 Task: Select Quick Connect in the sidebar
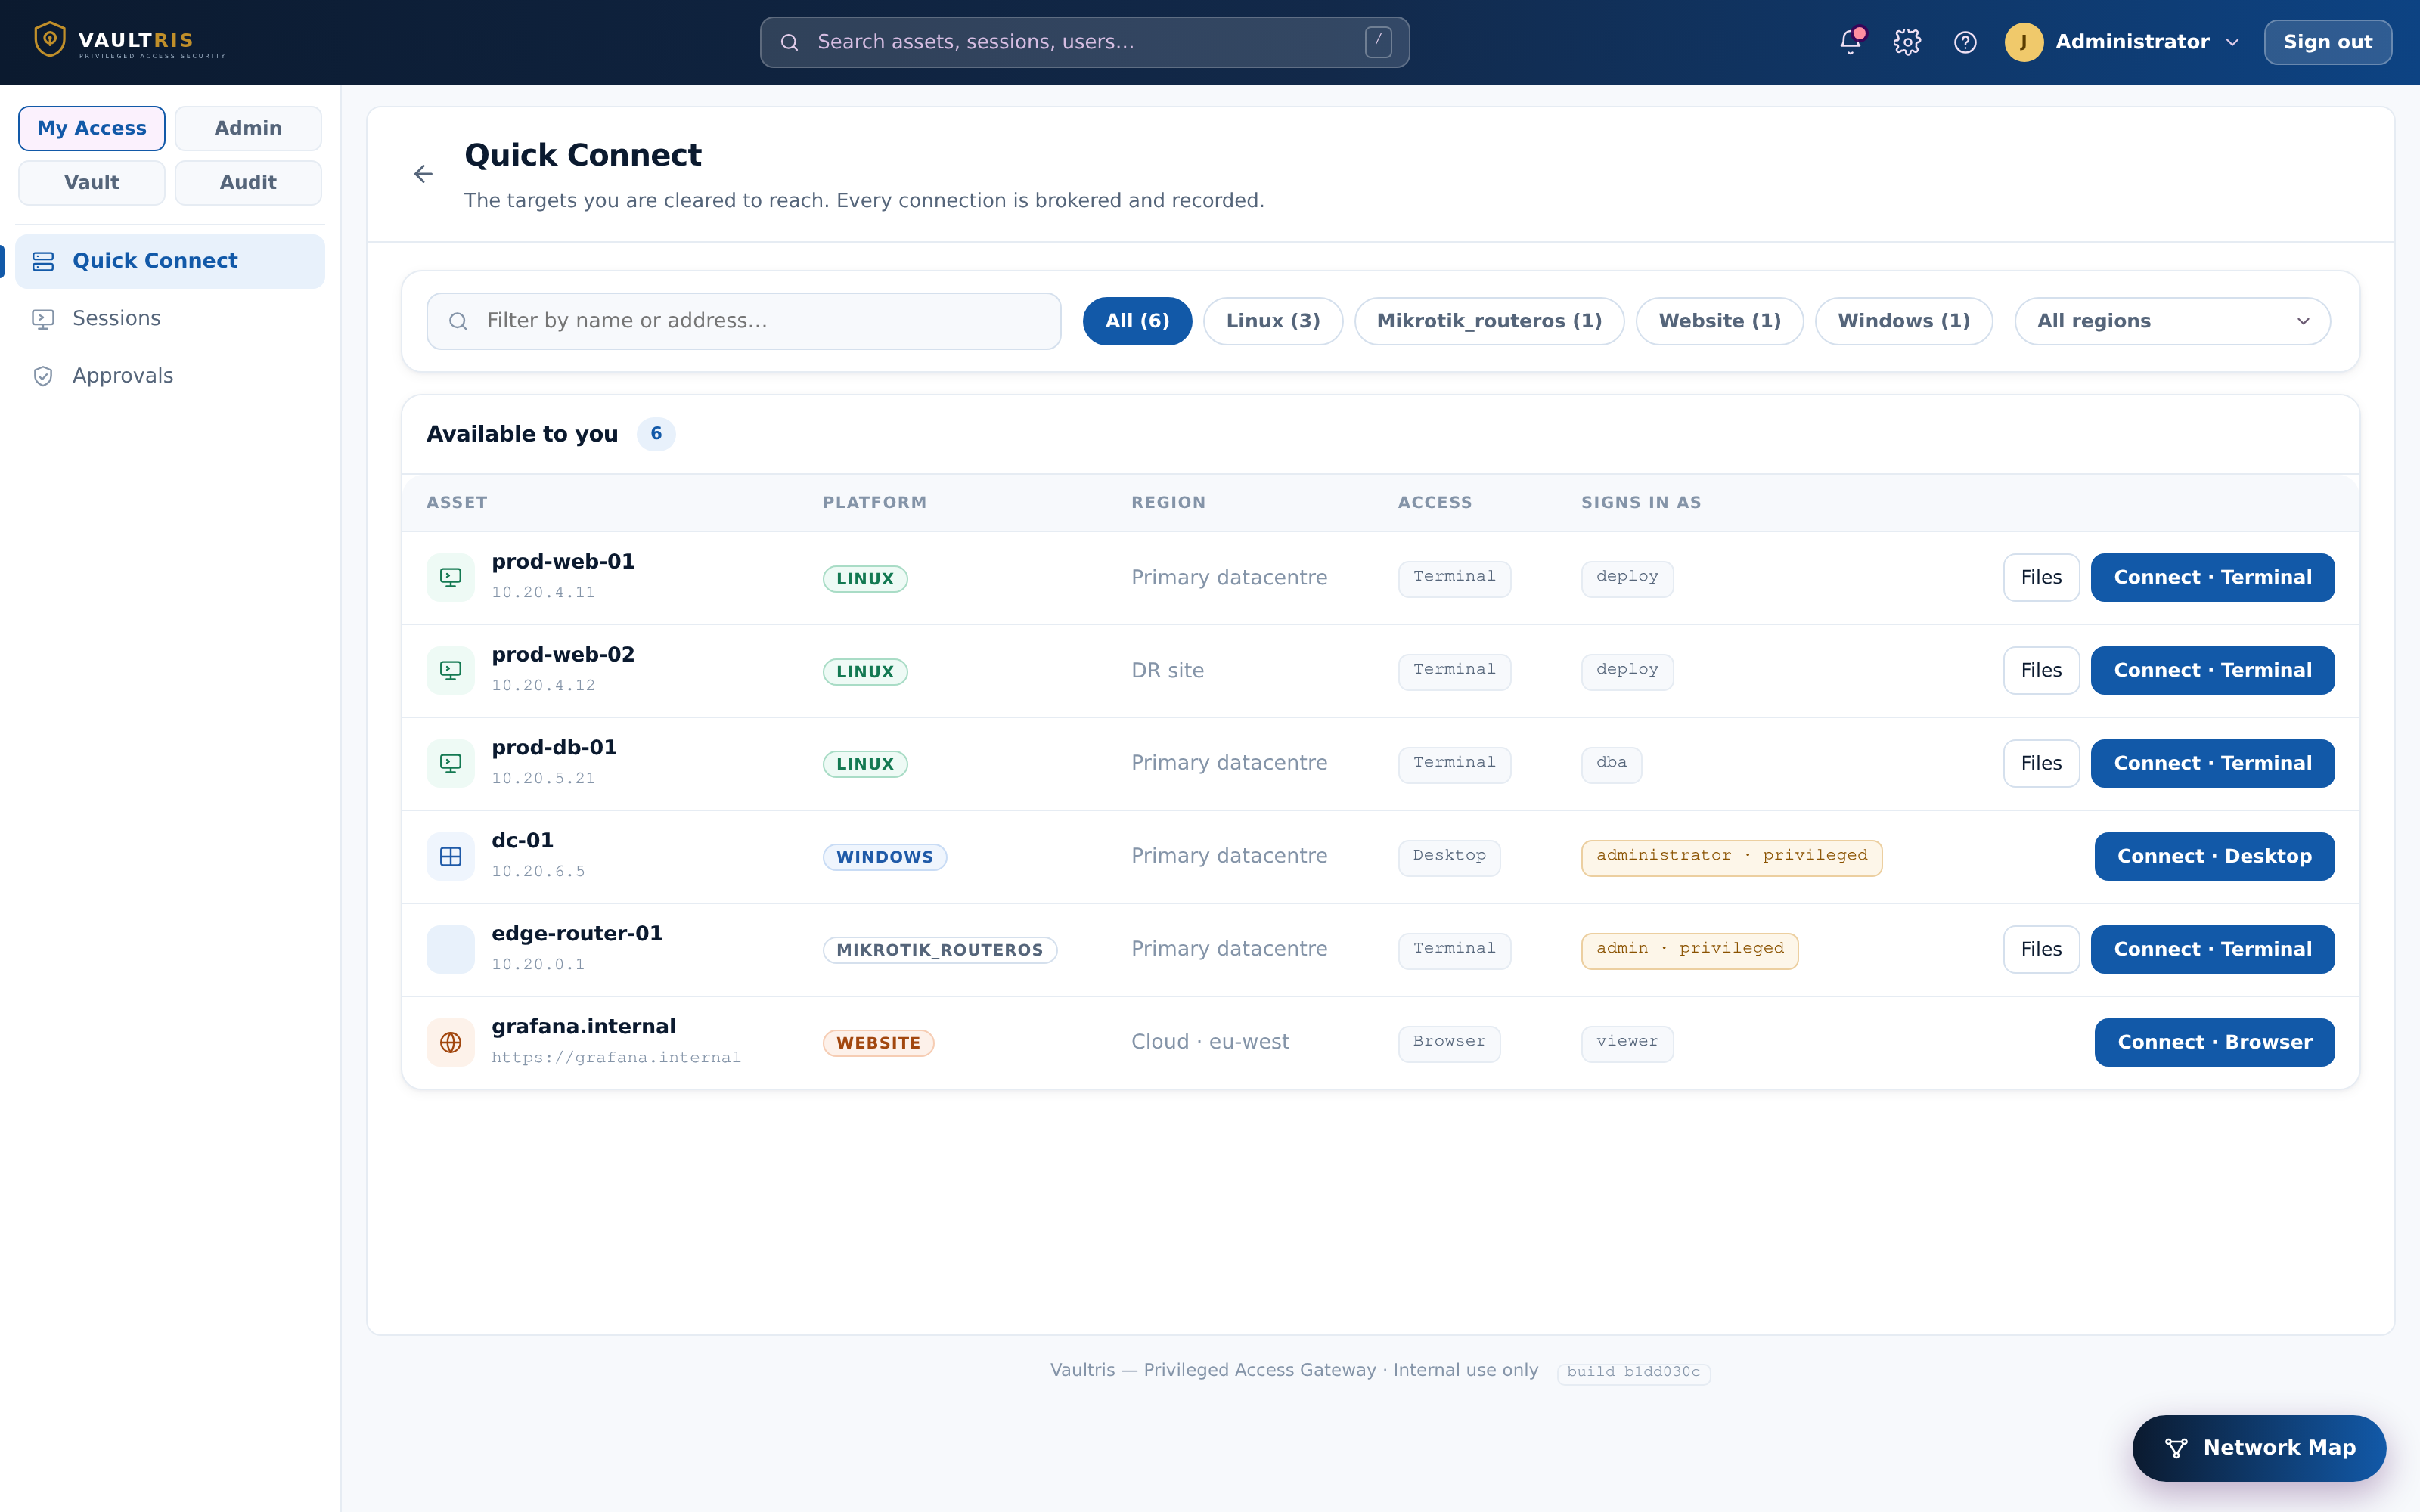click(170, 261)
